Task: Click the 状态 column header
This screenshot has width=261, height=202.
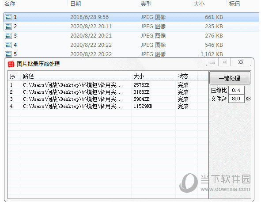Action: pyautogui.click(x=183, y=76)
